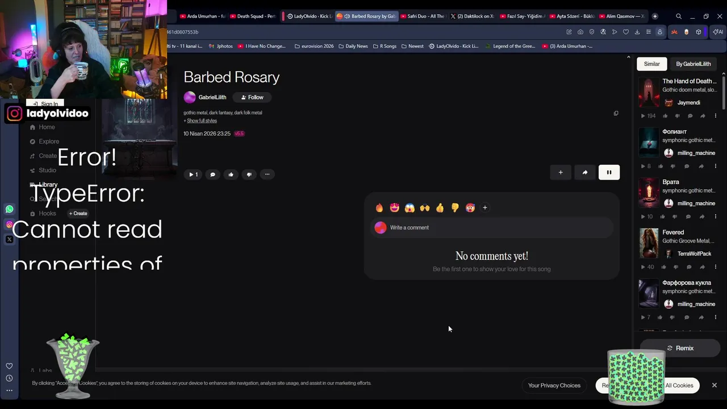
Task: Open the Daily News bookmark folder
Action: click(x=353, y=46)
